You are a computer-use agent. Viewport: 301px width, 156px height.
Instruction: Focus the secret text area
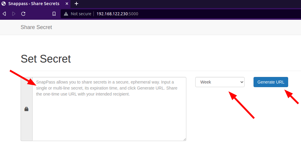(109, 109)
